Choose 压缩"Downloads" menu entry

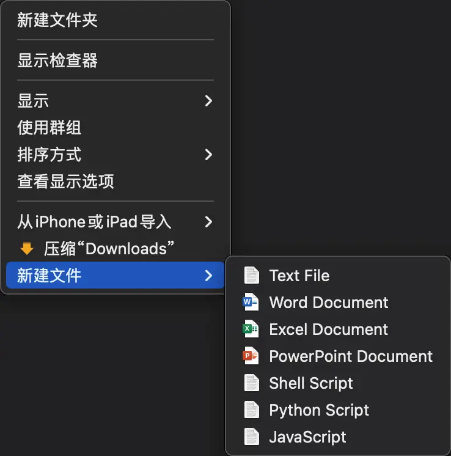coord(116,249)
